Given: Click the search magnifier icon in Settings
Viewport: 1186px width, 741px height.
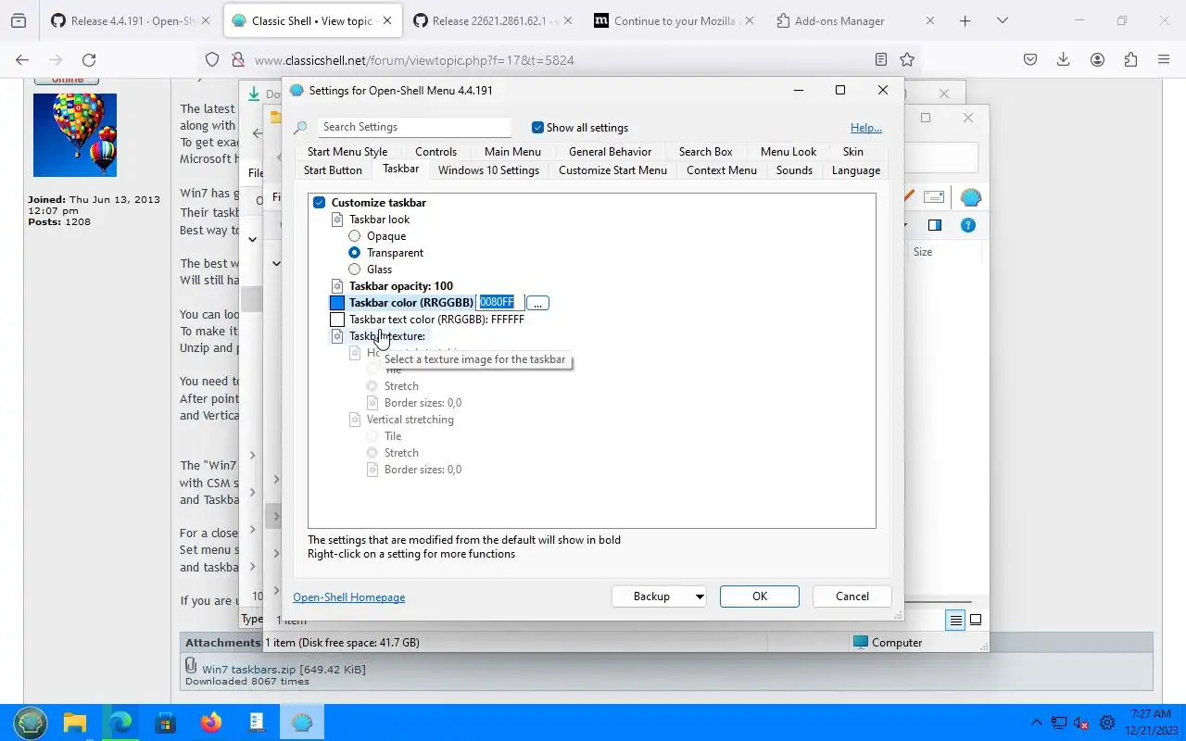Looking at the screenshot, I should pos(300,128).
